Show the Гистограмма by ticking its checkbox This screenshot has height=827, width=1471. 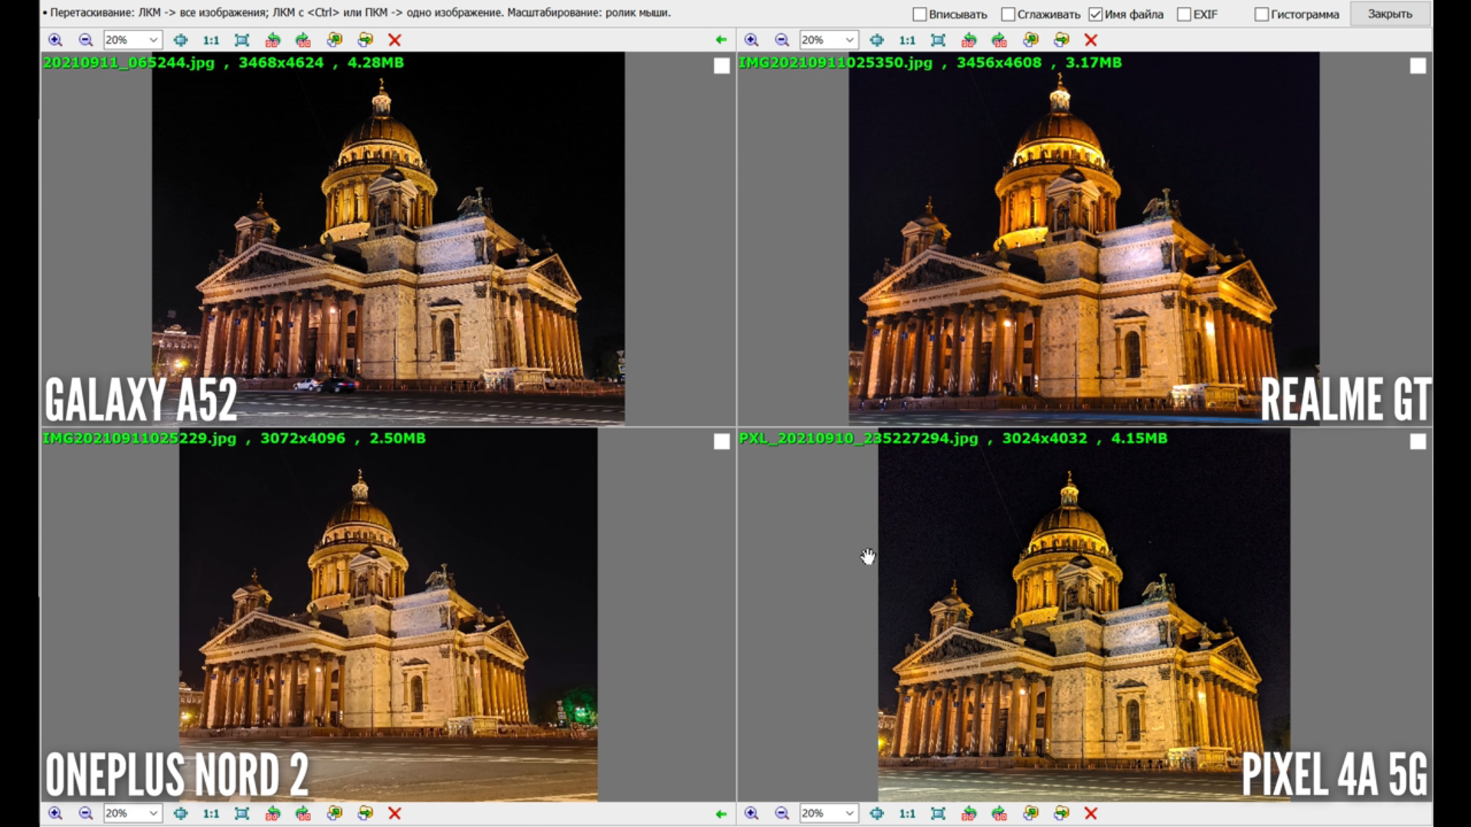click(1262, 15)
